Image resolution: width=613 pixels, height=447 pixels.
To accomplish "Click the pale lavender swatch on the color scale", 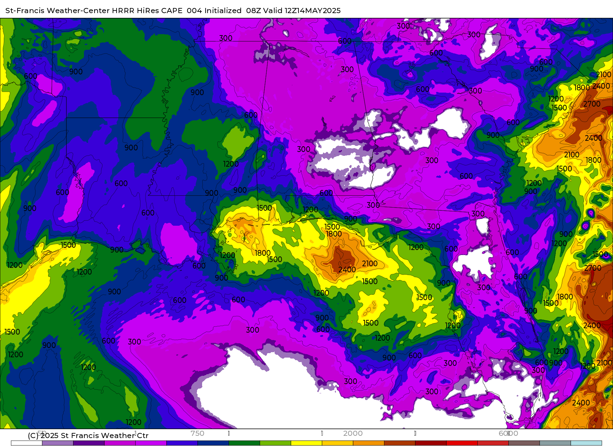I will click(x=57, y=443).
